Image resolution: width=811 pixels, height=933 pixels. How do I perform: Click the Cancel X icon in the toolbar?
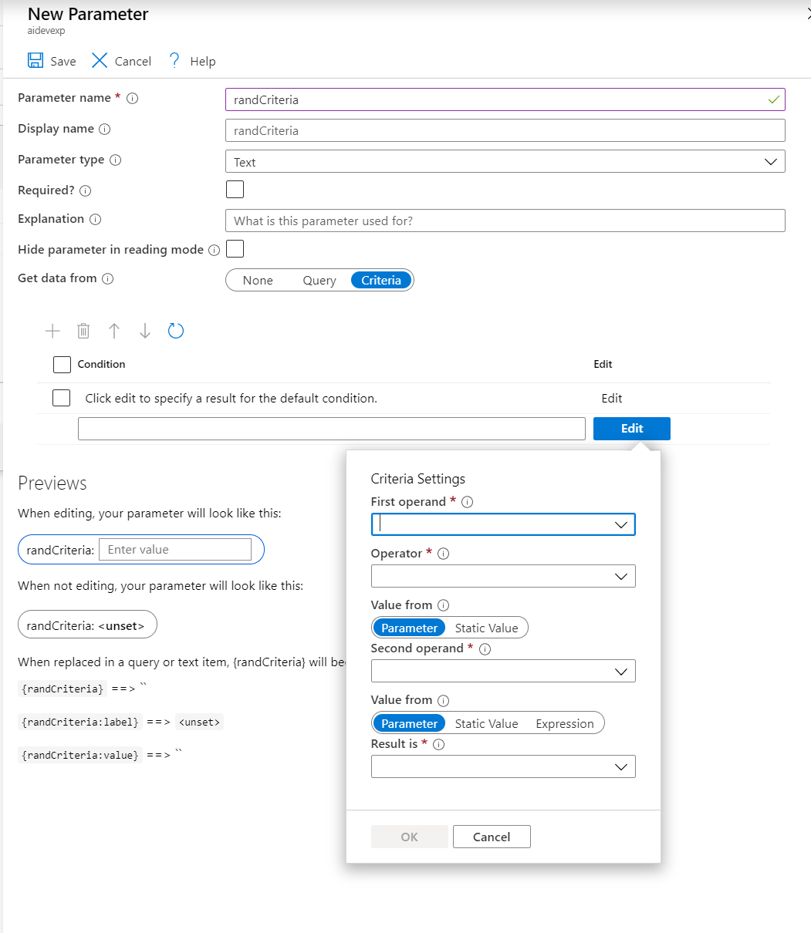point(99,60)
